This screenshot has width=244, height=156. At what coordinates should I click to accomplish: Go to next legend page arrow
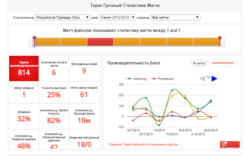tap(214, 79)
